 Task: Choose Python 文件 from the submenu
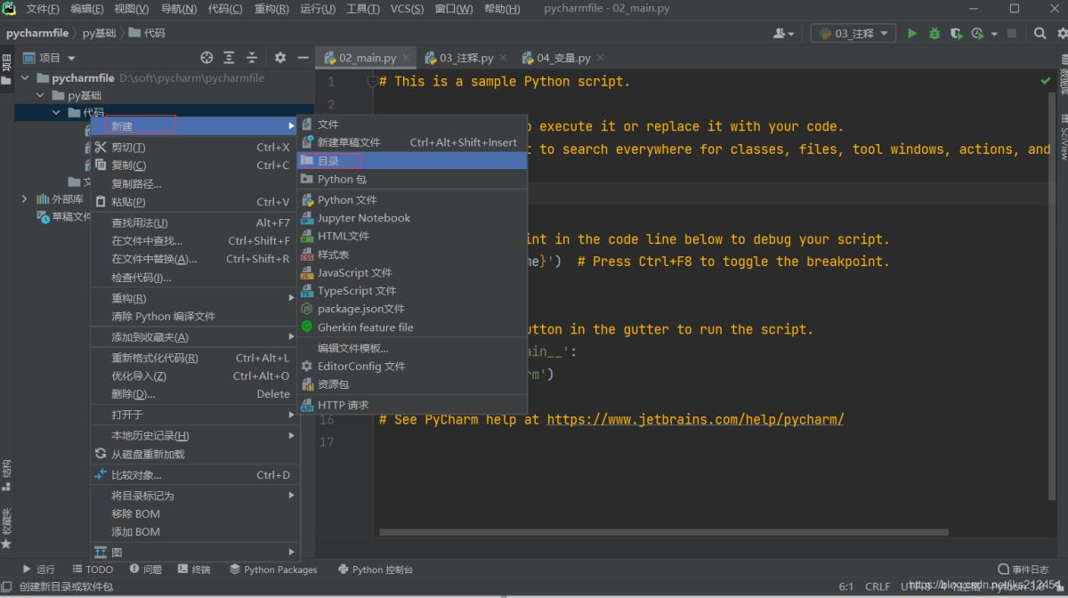pyautogui.click(x=346, y=199)
